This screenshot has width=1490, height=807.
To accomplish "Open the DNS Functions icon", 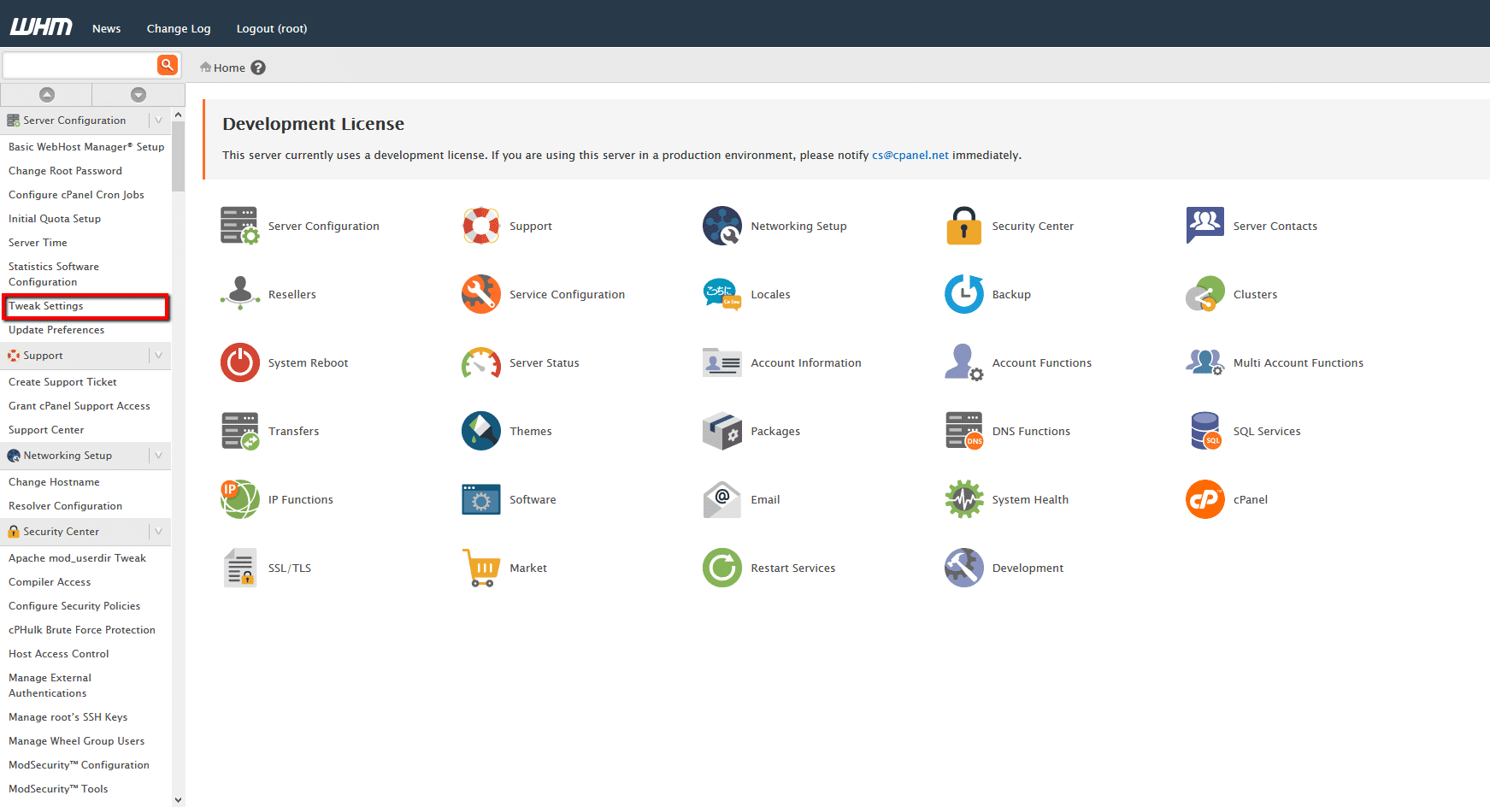I will point(964,431).
